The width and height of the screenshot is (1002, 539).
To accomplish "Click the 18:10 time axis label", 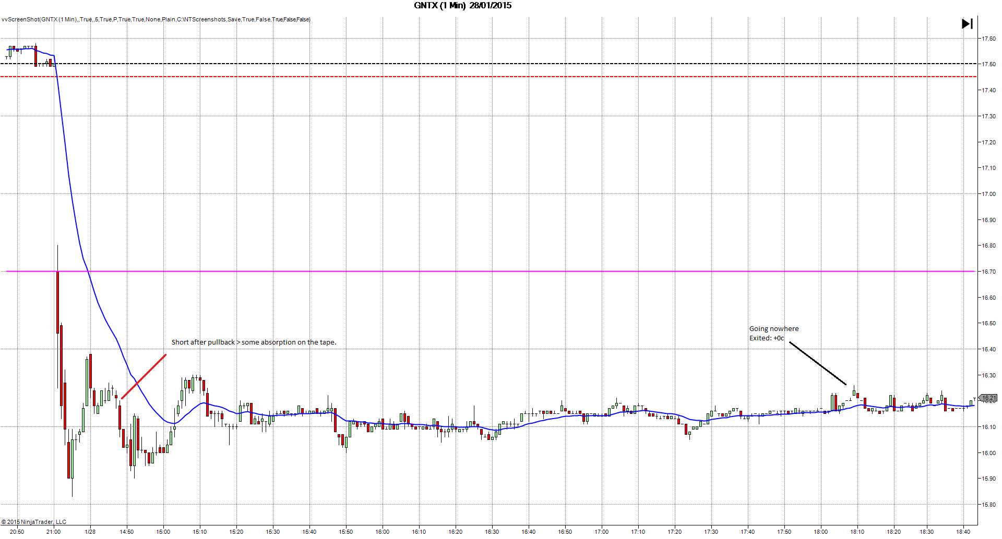I will (857, 532).
